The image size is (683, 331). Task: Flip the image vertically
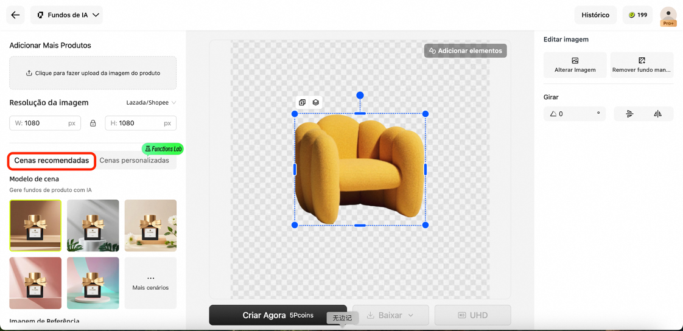pyautogui.click(x=629, y=114)
